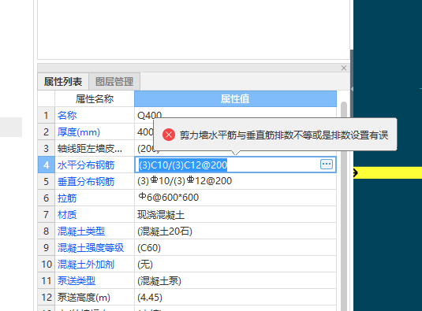Select row number 1 header
Screen dimensions: 422x311
point(46,115)
